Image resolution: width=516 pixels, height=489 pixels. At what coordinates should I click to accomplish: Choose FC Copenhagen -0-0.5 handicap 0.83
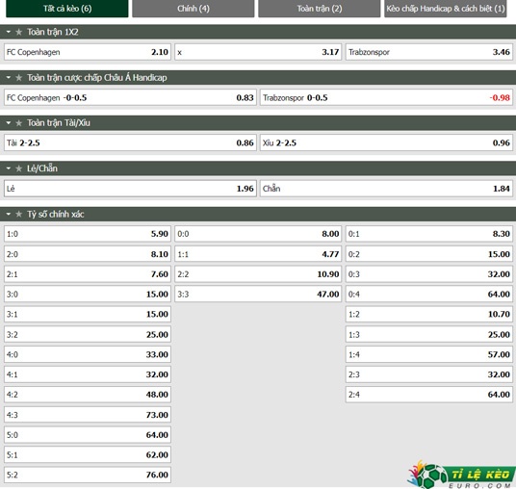point(130,98)
